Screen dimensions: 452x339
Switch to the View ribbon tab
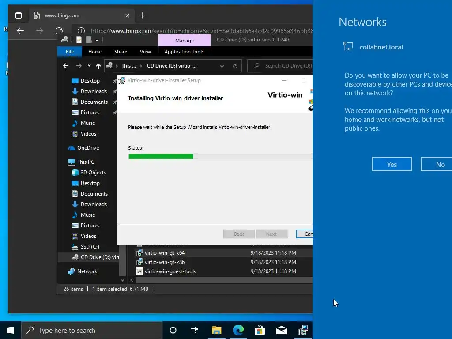tap(145, 52)
